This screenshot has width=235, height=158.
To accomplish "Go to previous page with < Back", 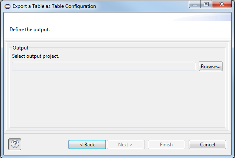I will pyautogui.click(x=87, y=145).
